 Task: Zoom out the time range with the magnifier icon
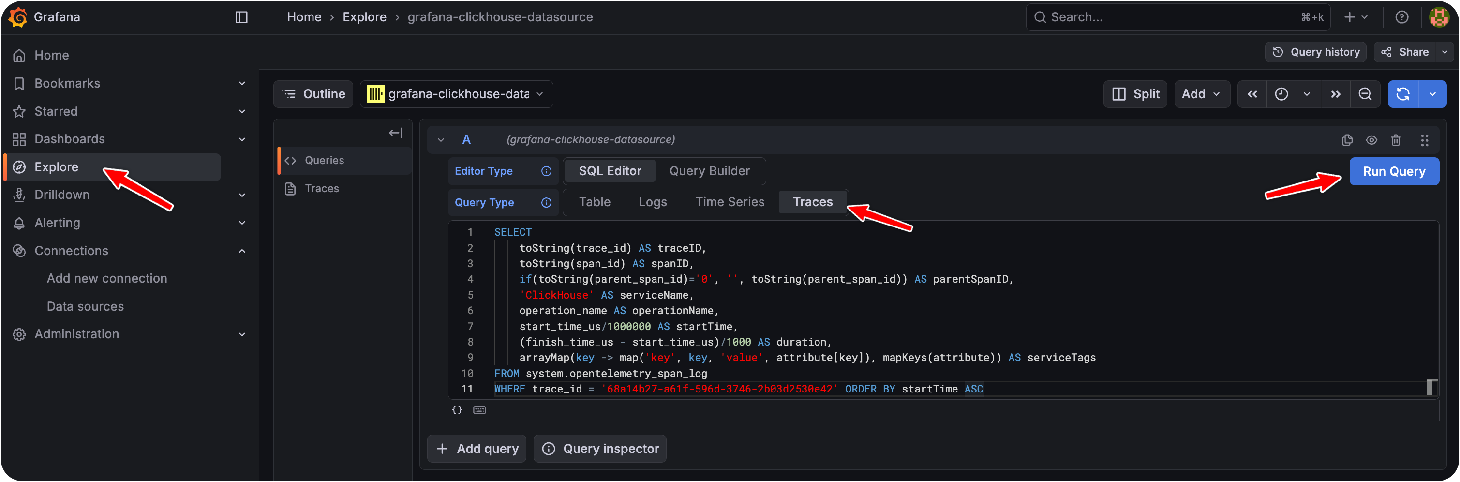[x=1366, y=94]
